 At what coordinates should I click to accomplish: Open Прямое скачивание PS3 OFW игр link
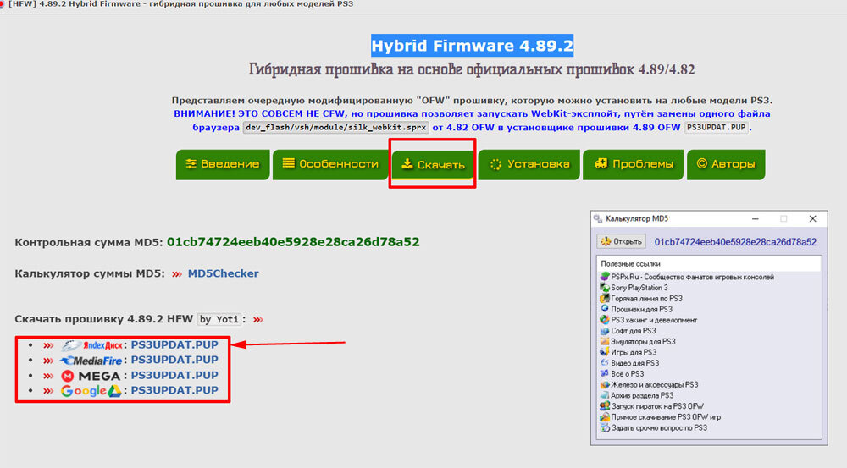pos(666,417)
